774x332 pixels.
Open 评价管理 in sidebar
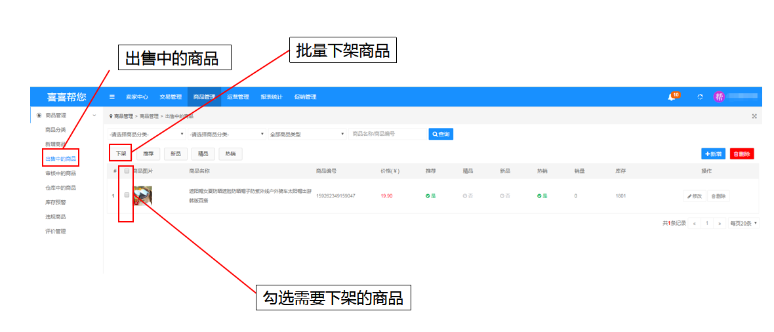pyautogui.click(x=55, y=231)
